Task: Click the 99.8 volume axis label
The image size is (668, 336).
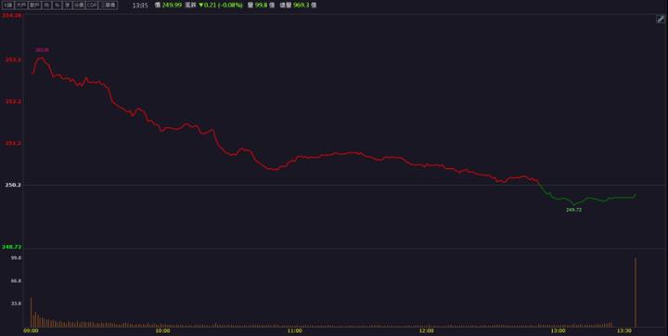Action: [16, 258]
